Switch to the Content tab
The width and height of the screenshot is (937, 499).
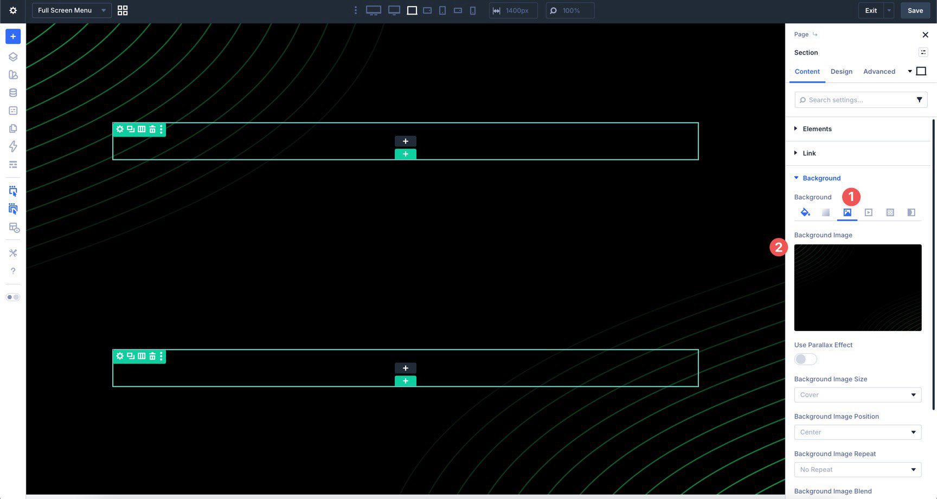807,72
